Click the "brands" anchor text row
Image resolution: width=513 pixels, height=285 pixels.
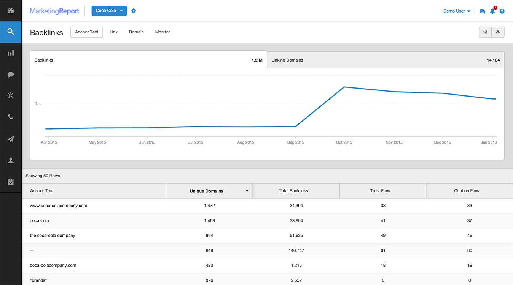click(x=268, y=280)
